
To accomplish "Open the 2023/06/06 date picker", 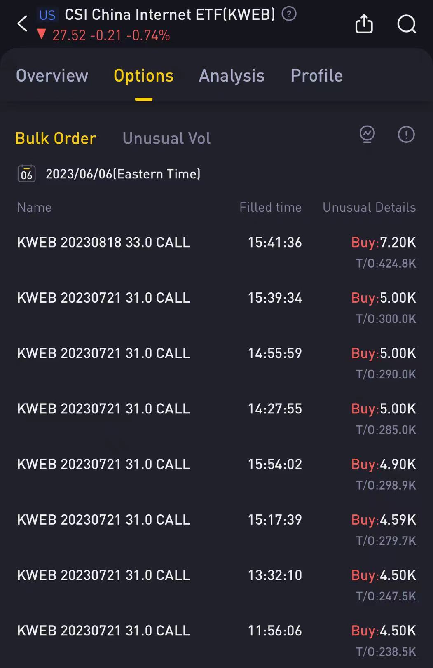I will [123, 174].
